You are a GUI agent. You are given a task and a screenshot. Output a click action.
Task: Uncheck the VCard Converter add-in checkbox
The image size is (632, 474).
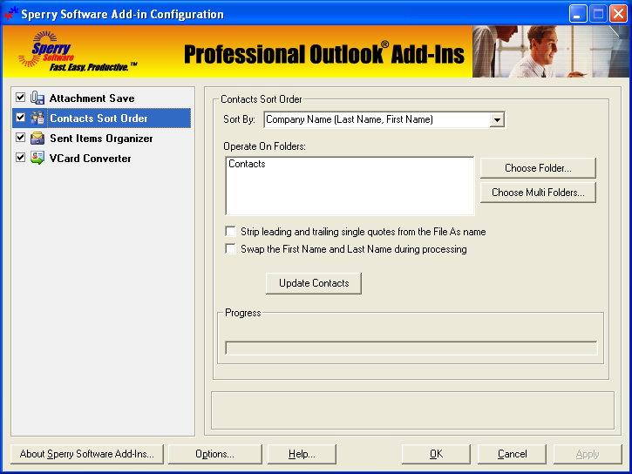click(x=21, y=157)
